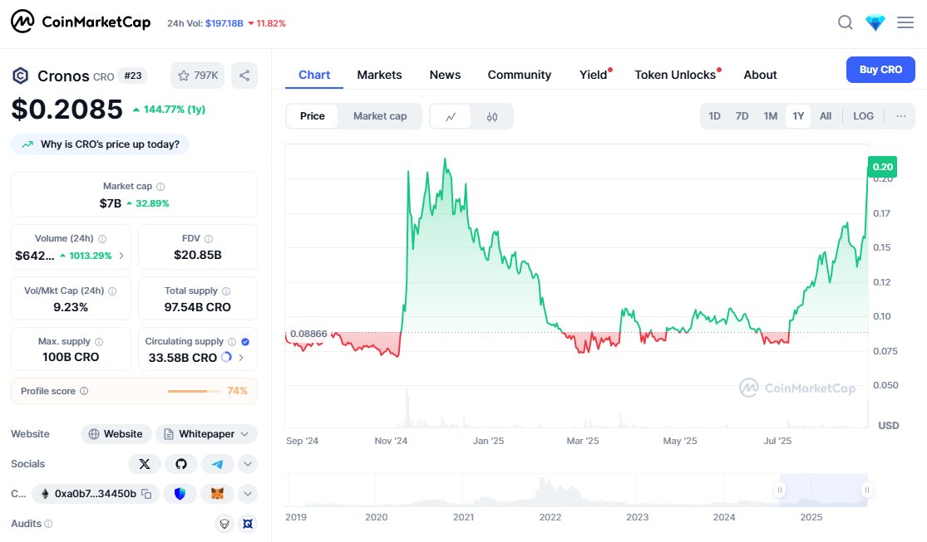The width and height of the screenshot is (927, 542).
Task: Add Cronos to watchlist via star 797K
Action: click(198, 76)
